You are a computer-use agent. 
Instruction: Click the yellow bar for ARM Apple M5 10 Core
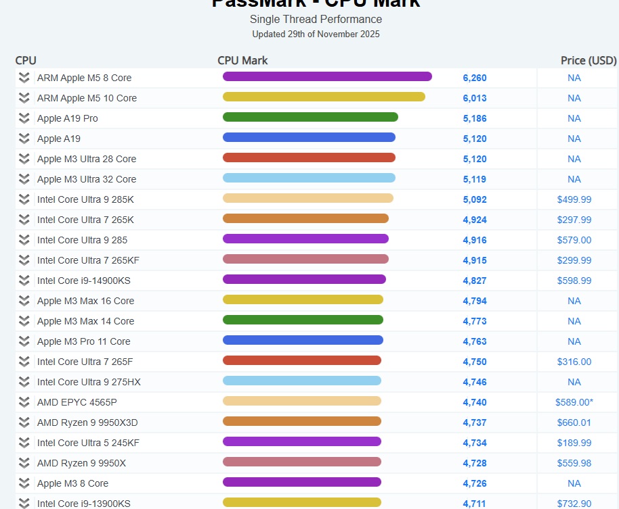click(324, 97)
